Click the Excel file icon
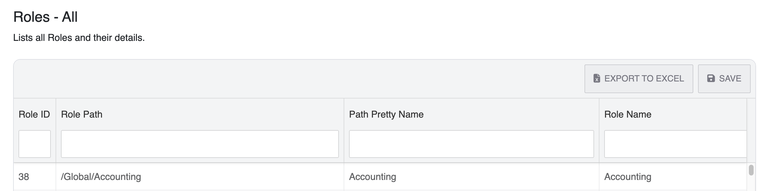The width and height of the screenshot is (765, 191). point(596,78)
